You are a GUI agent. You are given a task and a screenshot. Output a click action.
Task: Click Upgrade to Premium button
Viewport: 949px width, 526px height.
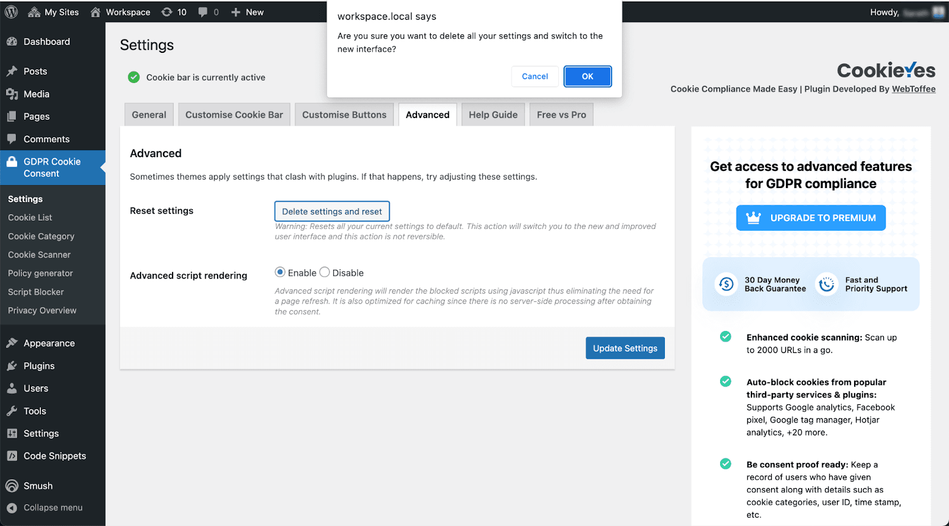click(811, 218)
